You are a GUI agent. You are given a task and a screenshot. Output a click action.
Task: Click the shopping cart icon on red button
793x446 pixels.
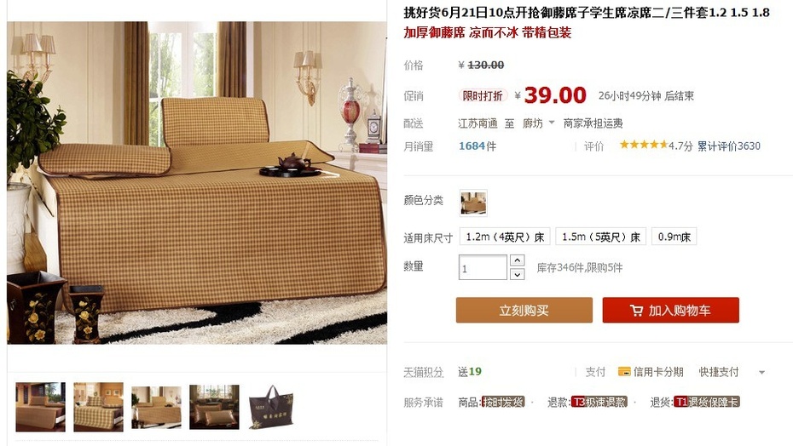coord(636,311)
